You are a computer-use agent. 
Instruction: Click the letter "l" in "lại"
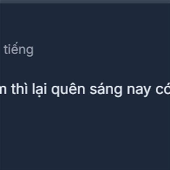[x=33, y=89]
